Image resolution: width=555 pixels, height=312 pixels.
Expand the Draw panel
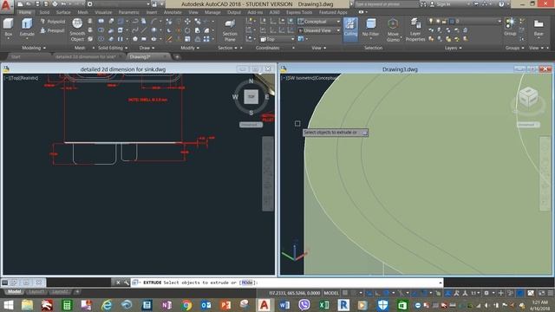point(147,48)
